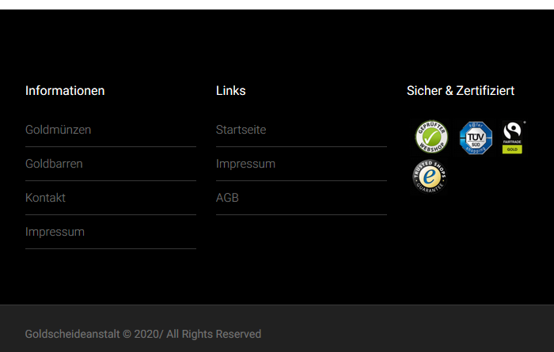
Task: Click the Goldscheideanstalt name in the footer bar
Action: 73,334
